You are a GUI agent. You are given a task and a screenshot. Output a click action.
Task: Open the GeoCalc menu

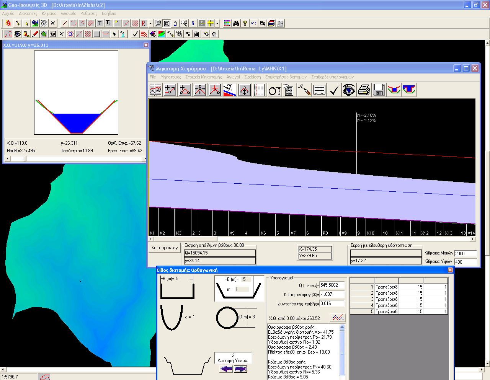click(68, 13)
